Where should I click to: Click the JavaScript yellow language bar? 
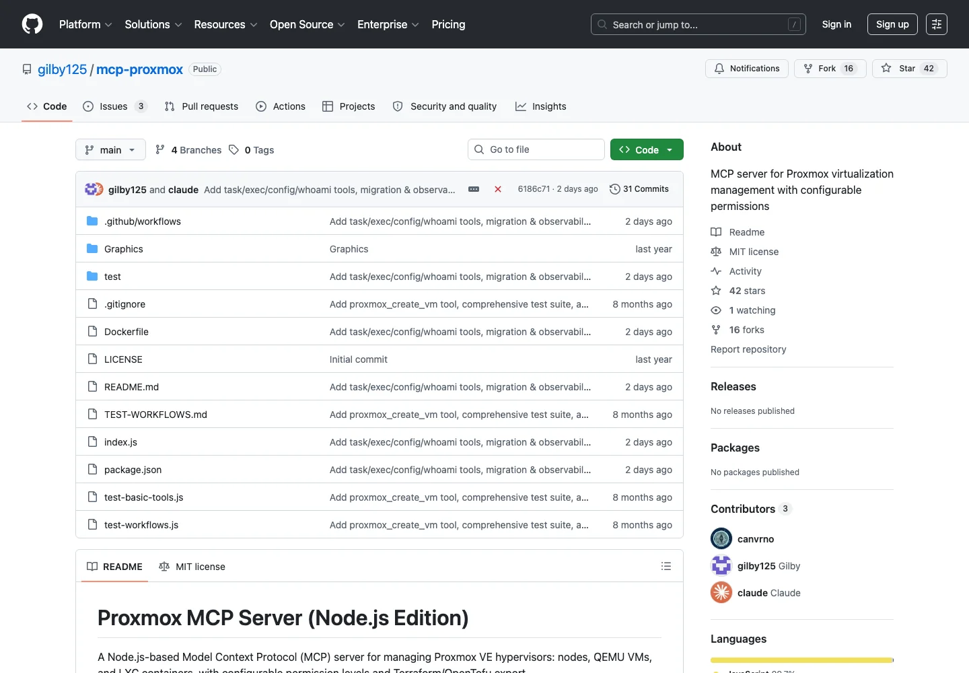tap(801, 660)
